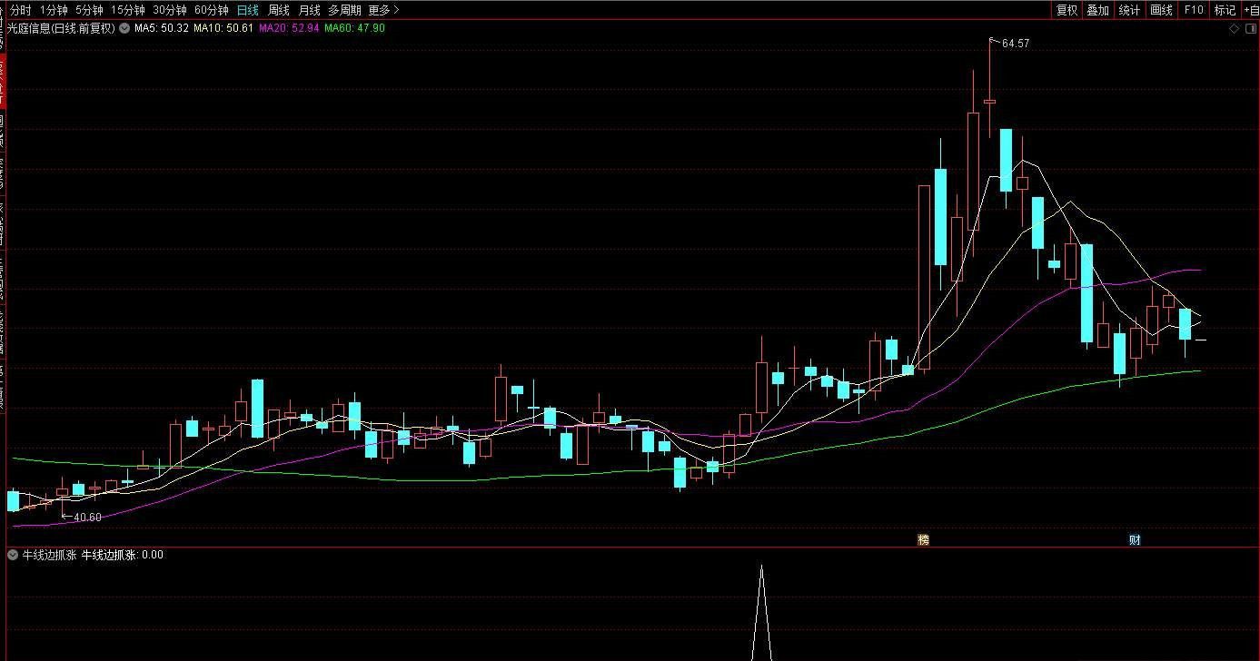Click the +自 add to watchlist button
This screenshot has height=661, width=1260.
point(1251,10)
